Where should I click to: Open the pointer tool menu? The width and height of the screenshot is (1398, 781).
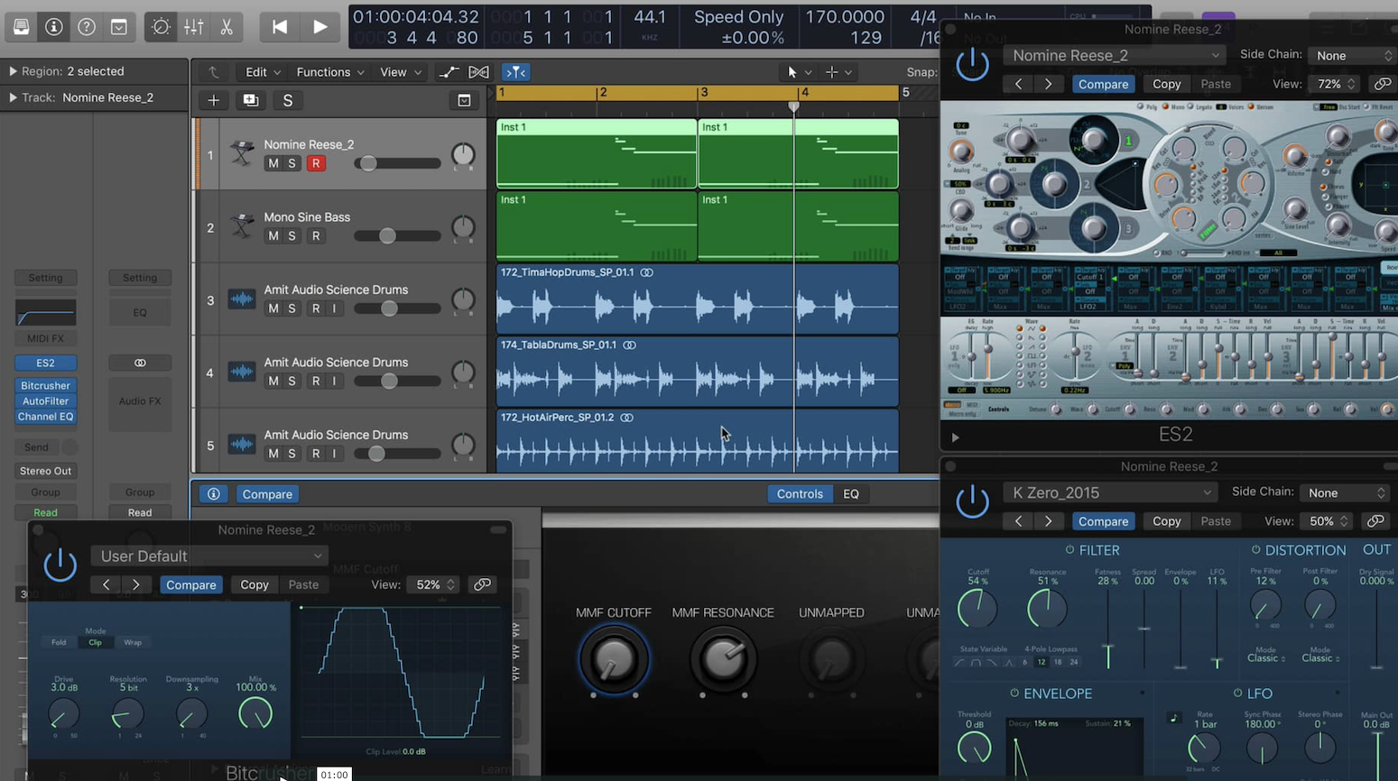798,72
